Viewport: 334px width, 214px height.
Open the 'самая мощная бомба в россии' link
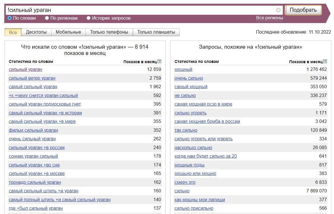click(x=207, y=121)
